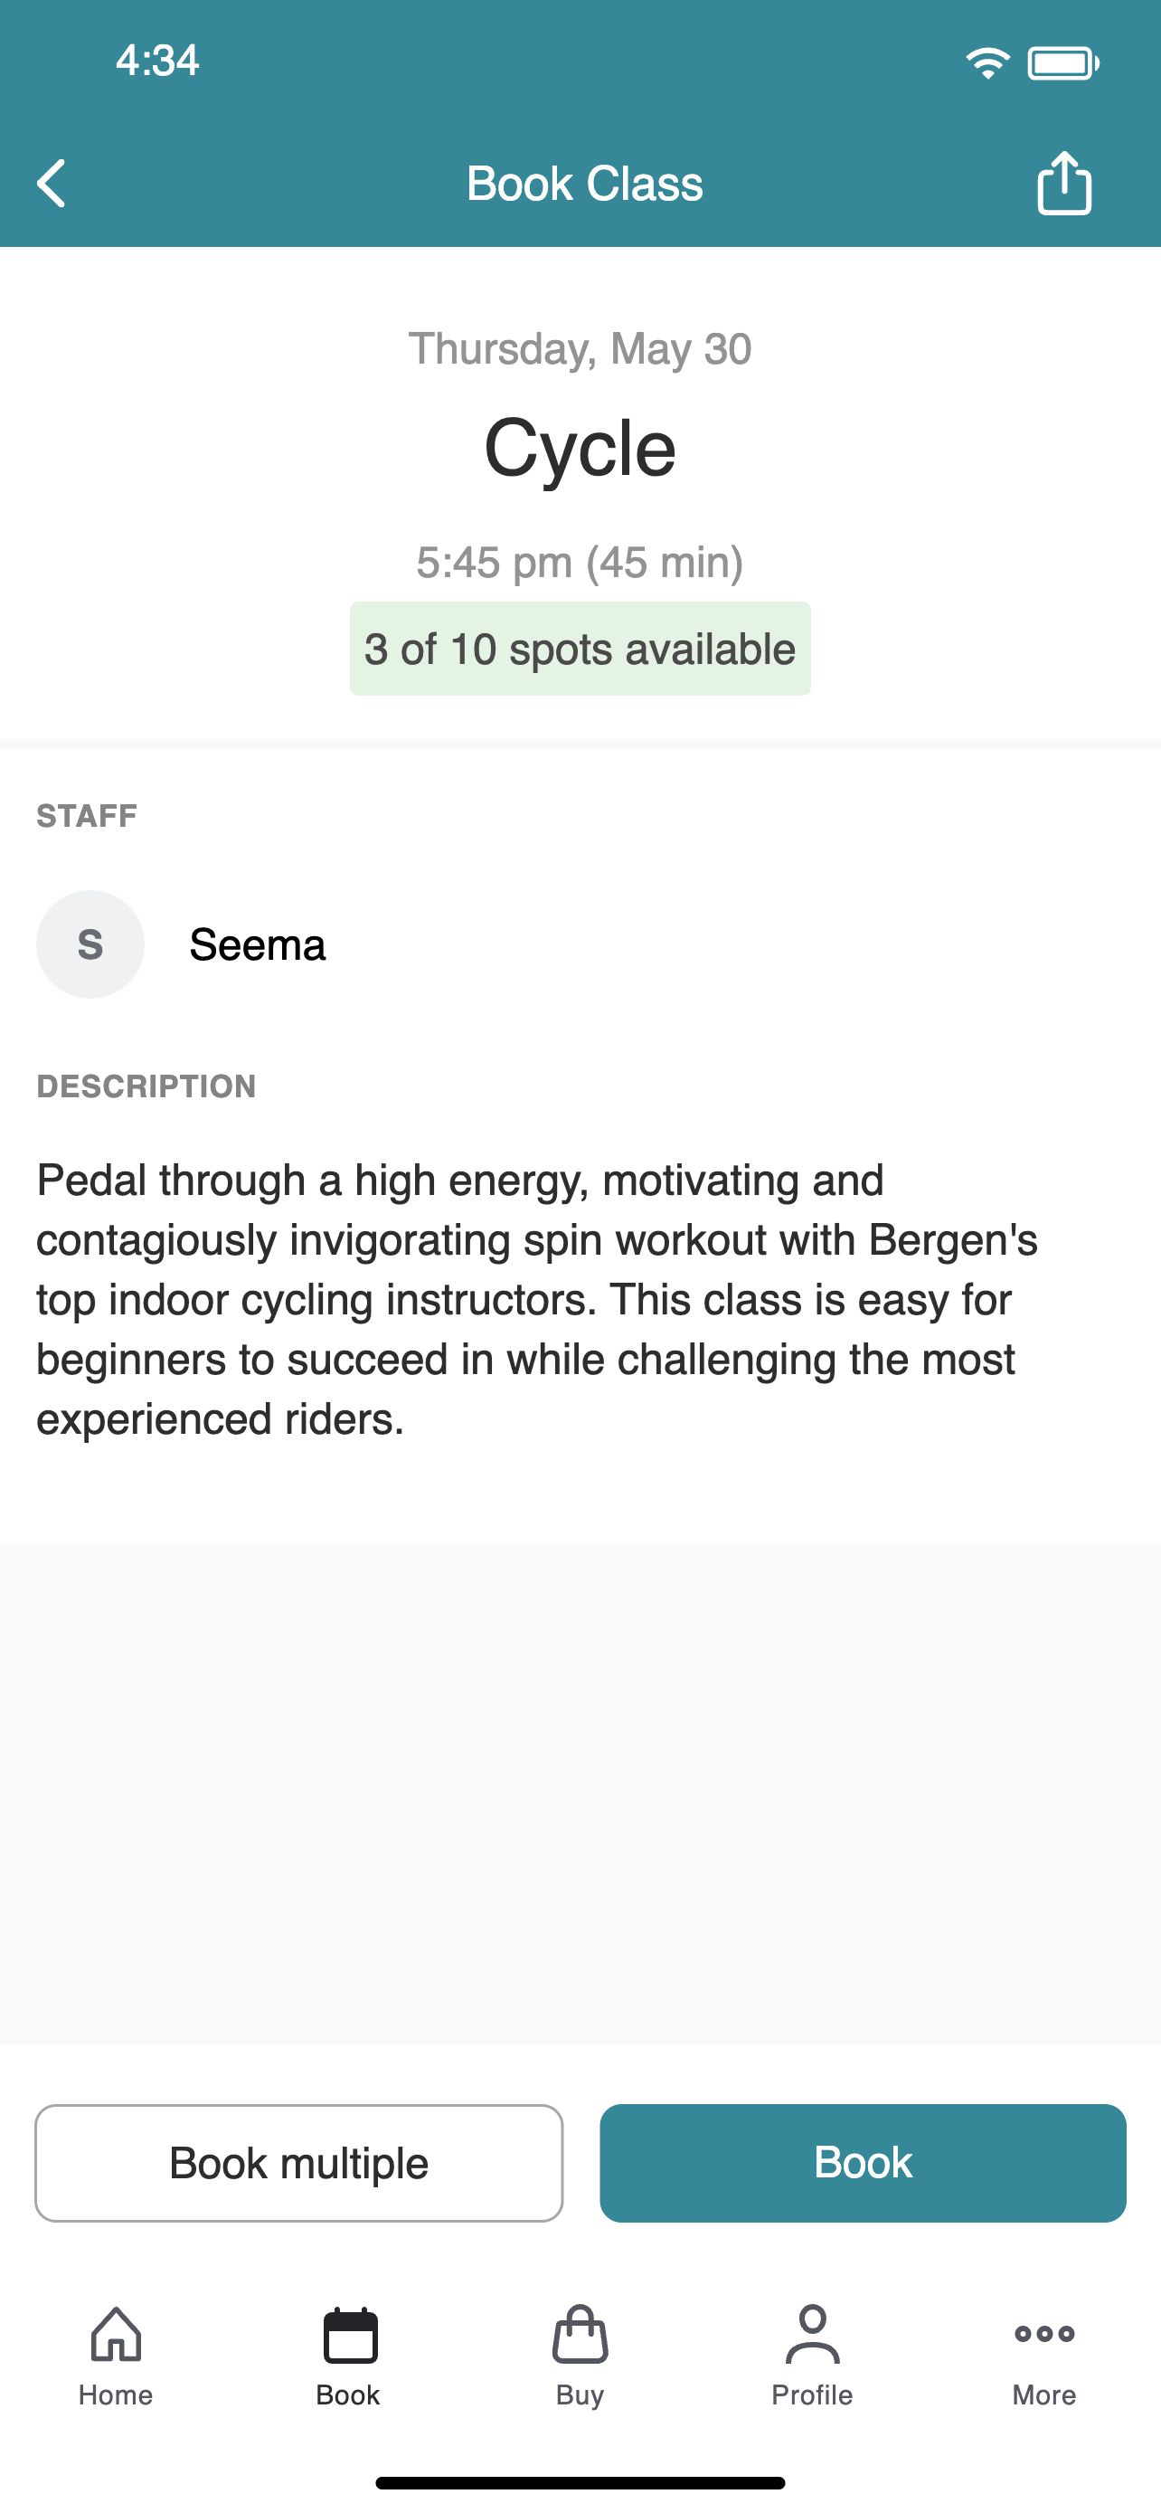1161x2513 pixels.
Task: Click the teal Book button
Action: [x=863, y=2163]
